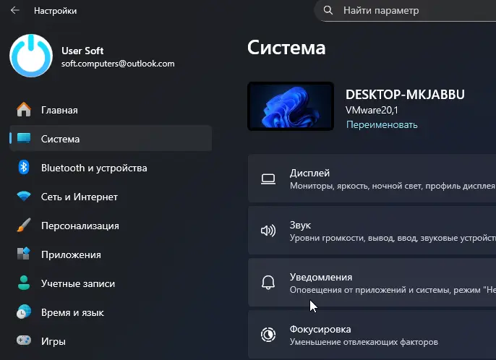The image size is (496, 360).
Task: Go to Сеть и Интернет settings
Action: 80,197
